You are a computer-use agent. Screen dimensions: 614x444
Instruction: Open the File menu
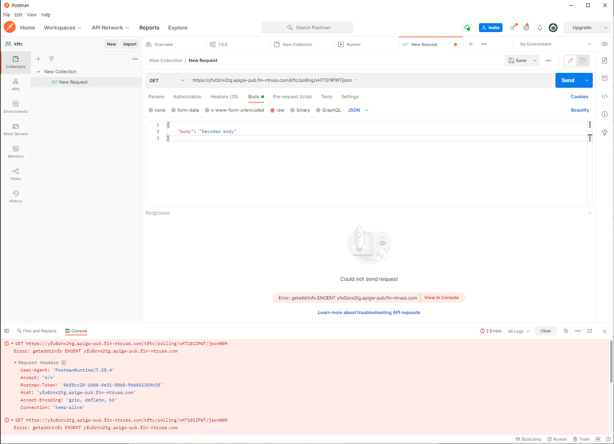[6, 15]
